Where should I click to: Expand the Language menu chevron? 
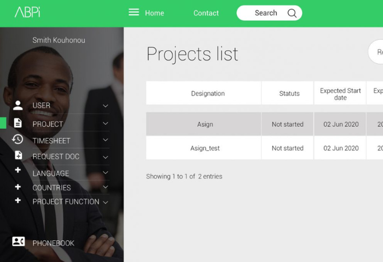point(106,173)
